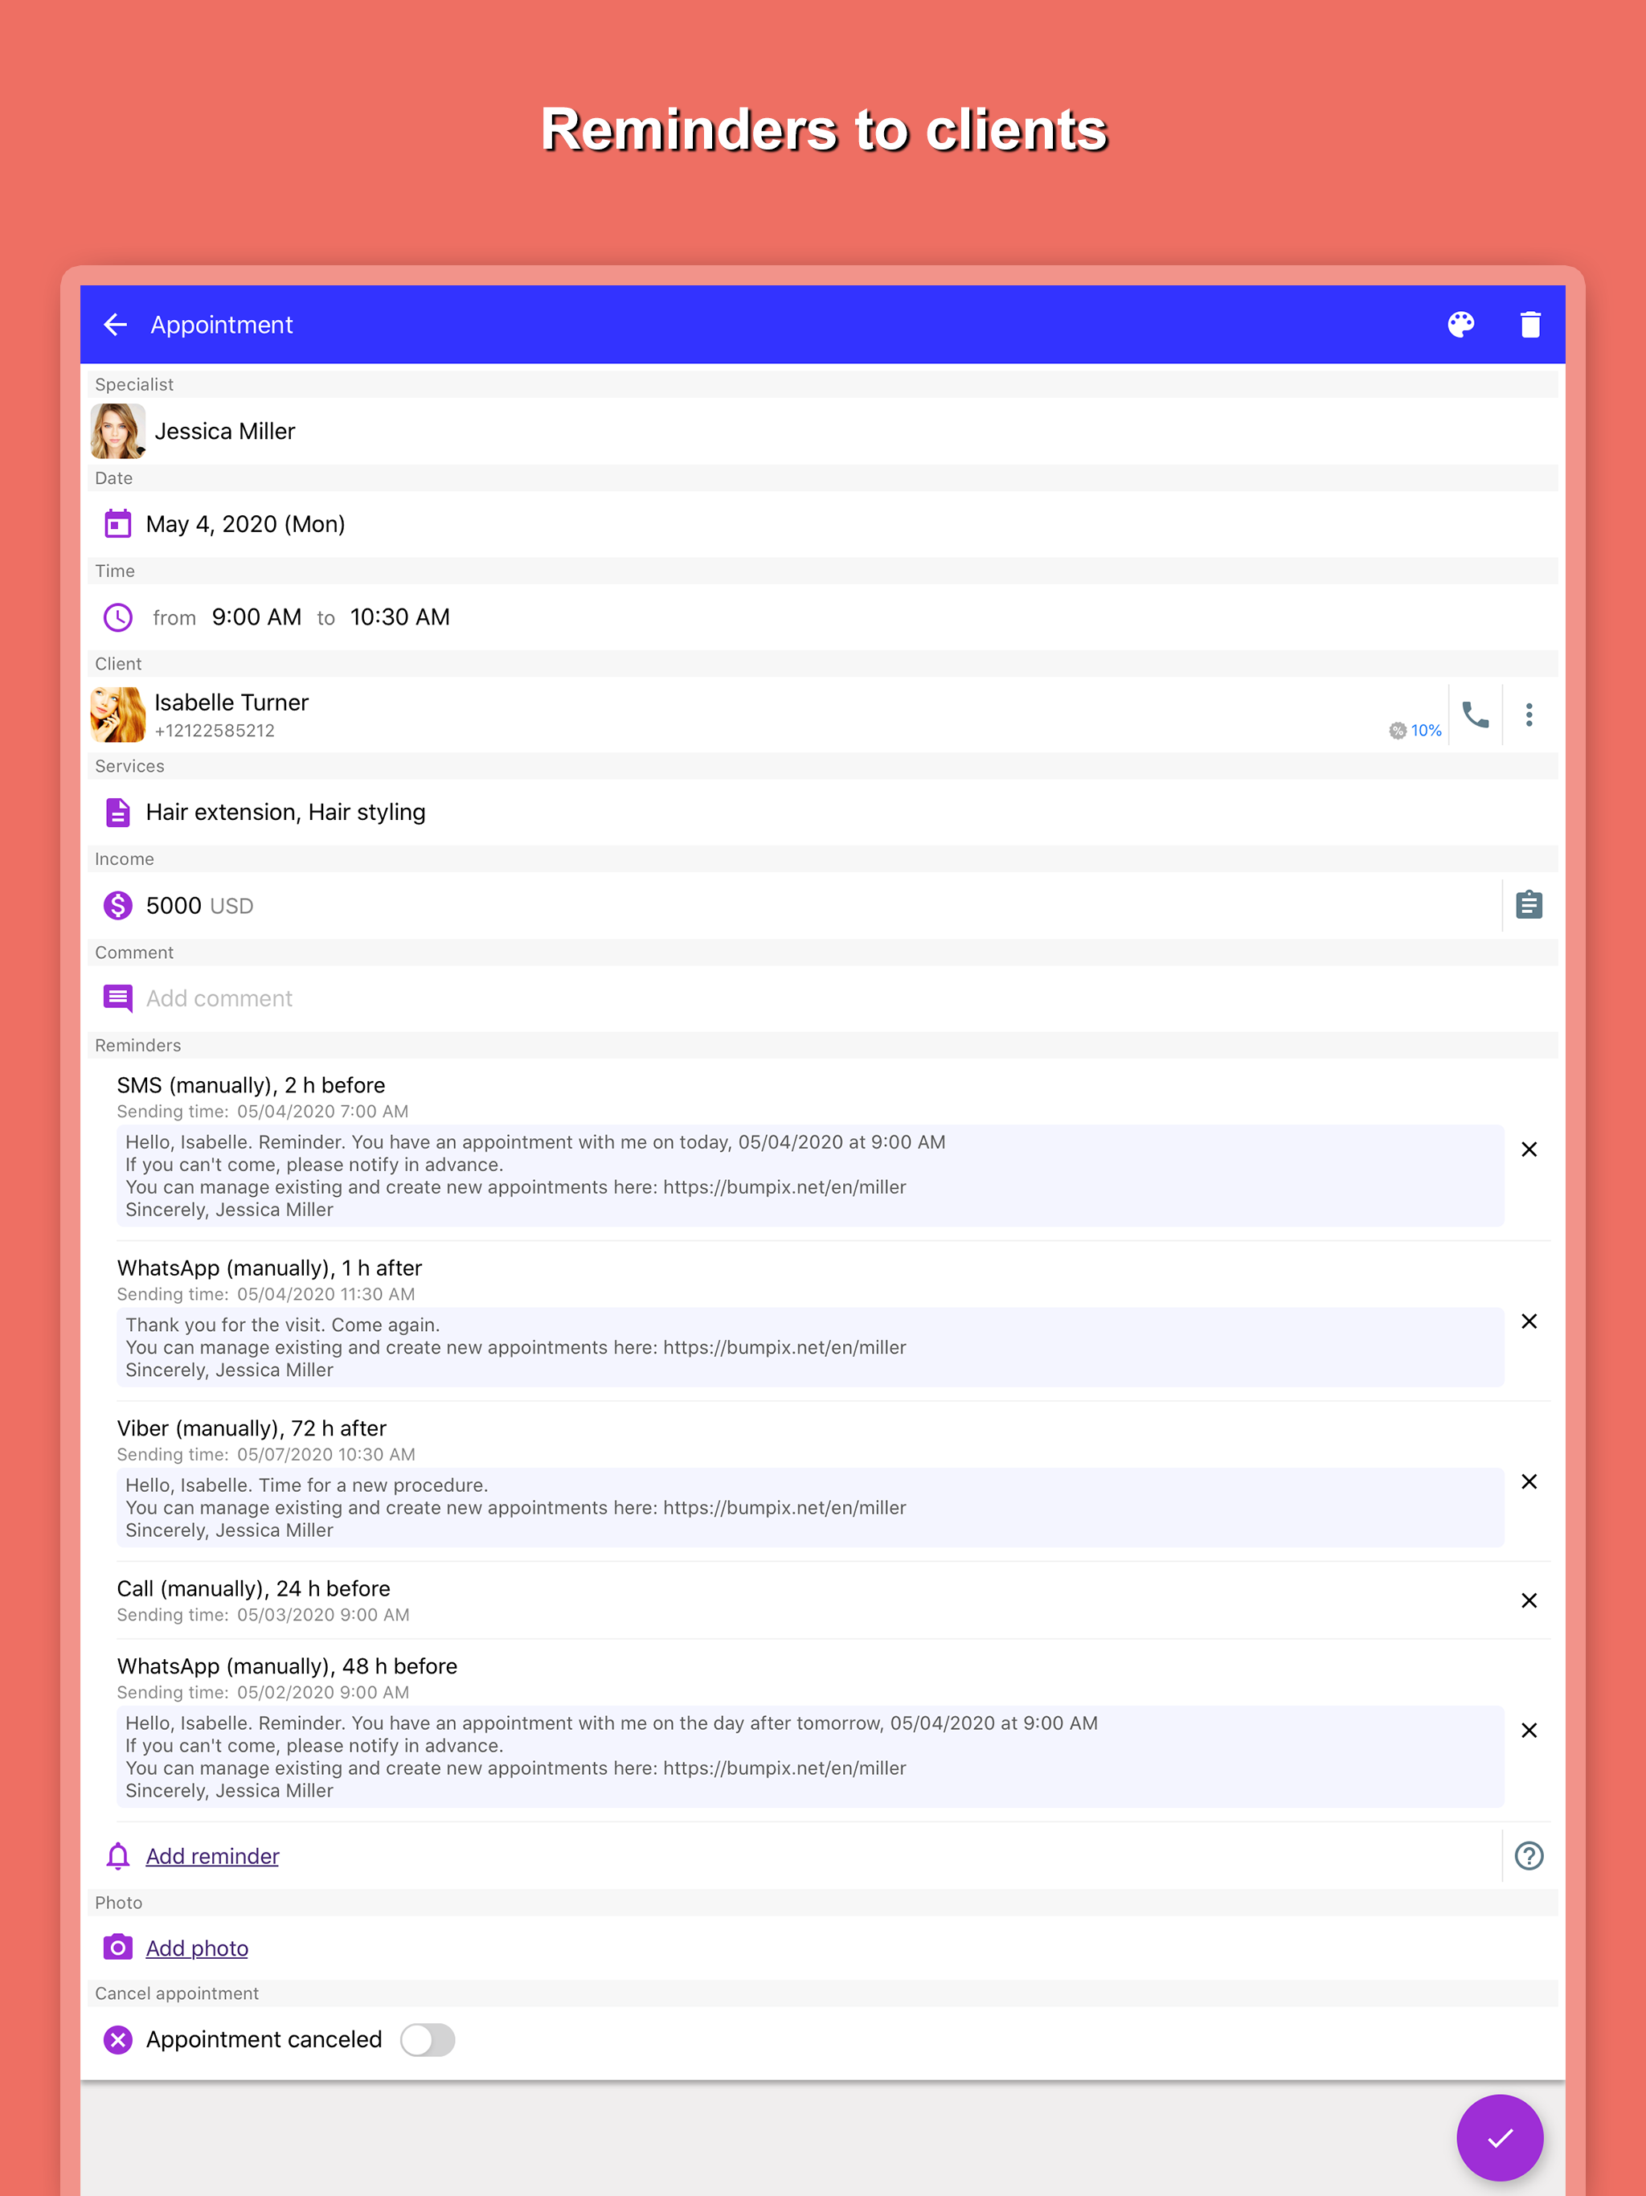Call Isabelle Turner via phone icon
Screen dimensions: 1646x2196
tap(1476, 714)
